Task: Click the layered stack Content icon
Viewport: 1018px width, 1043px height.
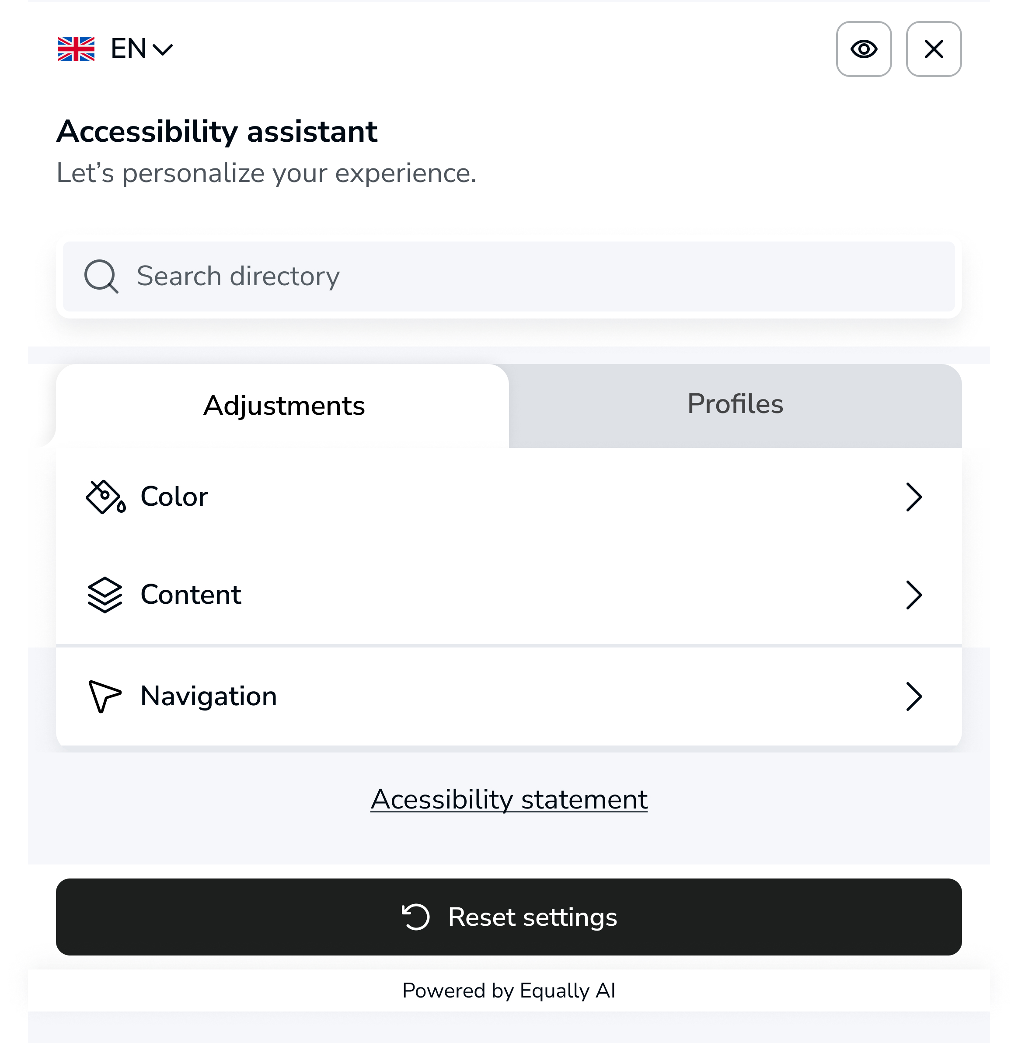Action: (105, 594)
